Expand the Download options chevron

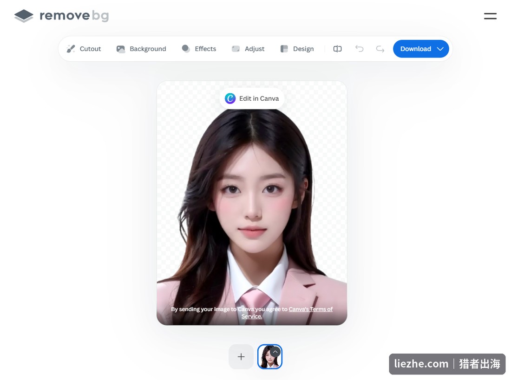click(440, 49)
